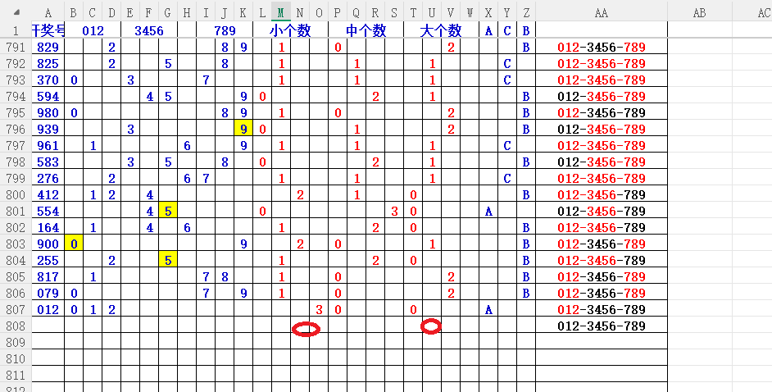Select the highlighted column header M
This screenshot has height=392, width=772.
tap(280, 13)
